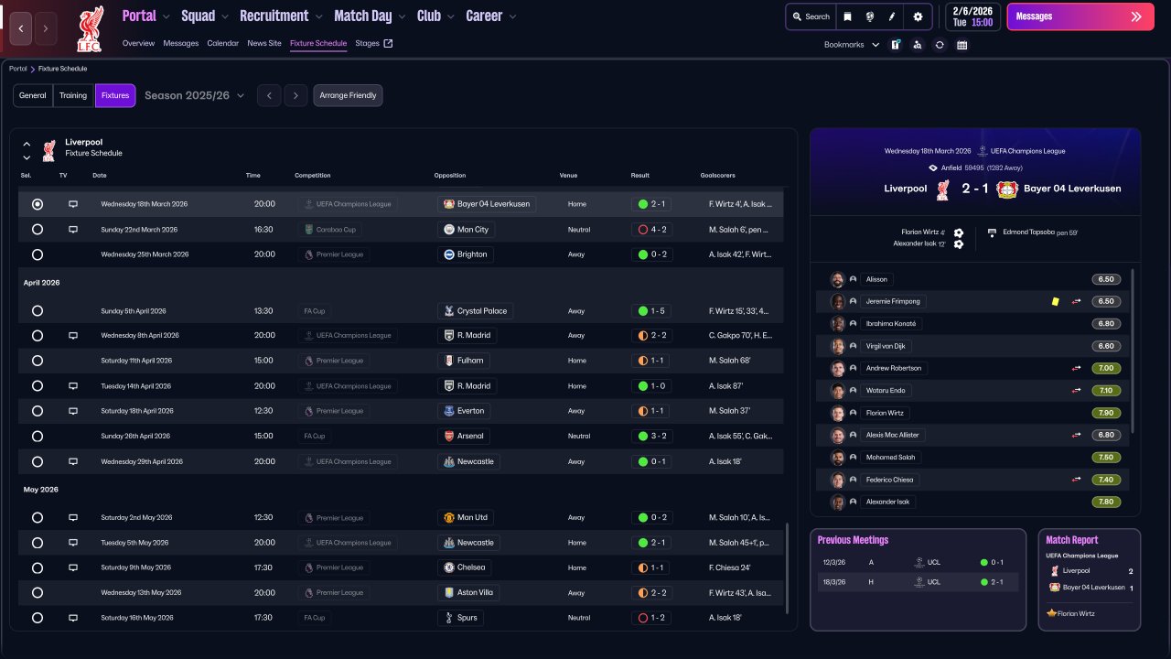
Task: Open settings with the gear icon
Action: tap(918, 16)
